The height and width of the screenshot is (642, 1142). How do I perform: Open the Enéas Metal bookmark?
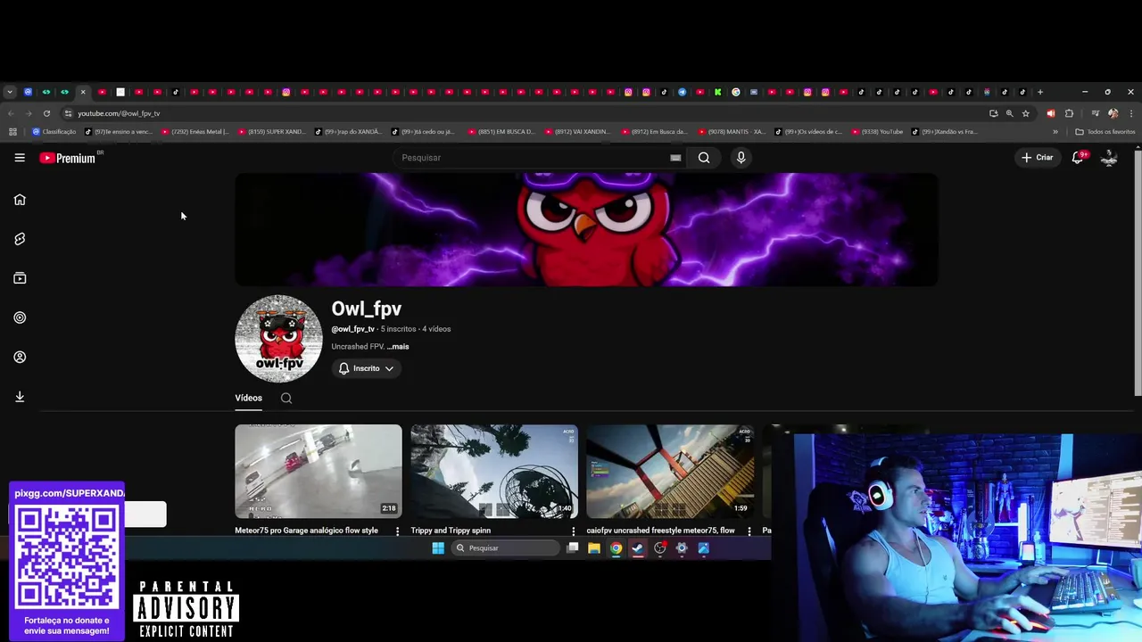point(194,132)
